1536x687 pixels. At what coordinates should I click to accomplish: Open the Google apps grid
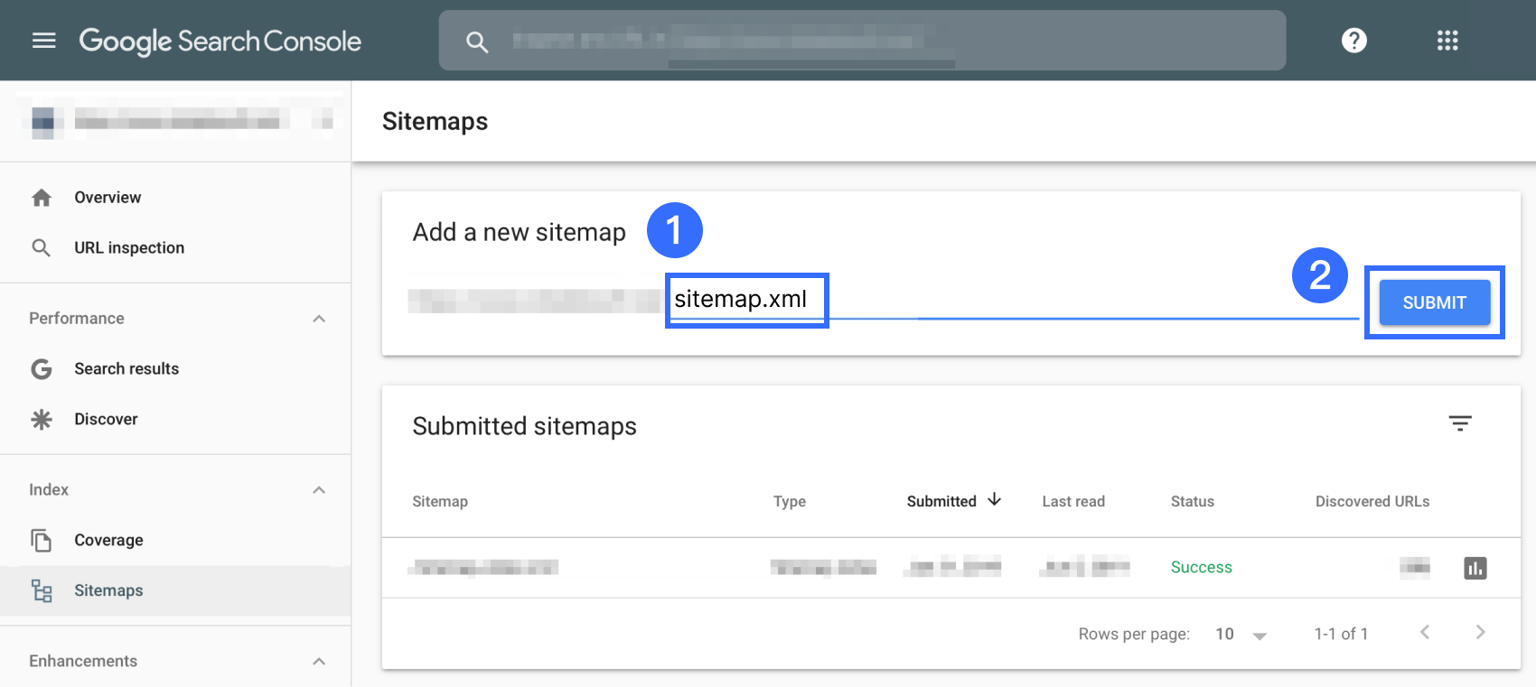[1447, 41]
